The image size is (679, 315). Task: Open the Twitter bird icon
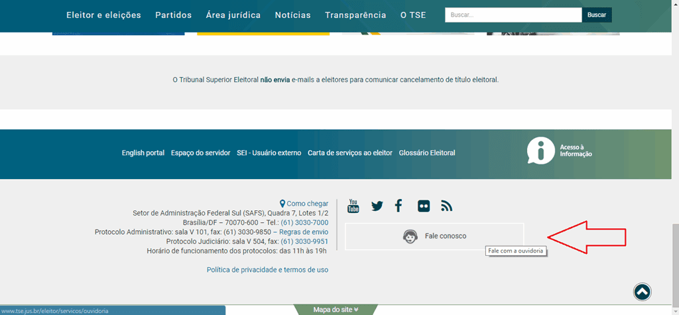click(x=377, y=206)
